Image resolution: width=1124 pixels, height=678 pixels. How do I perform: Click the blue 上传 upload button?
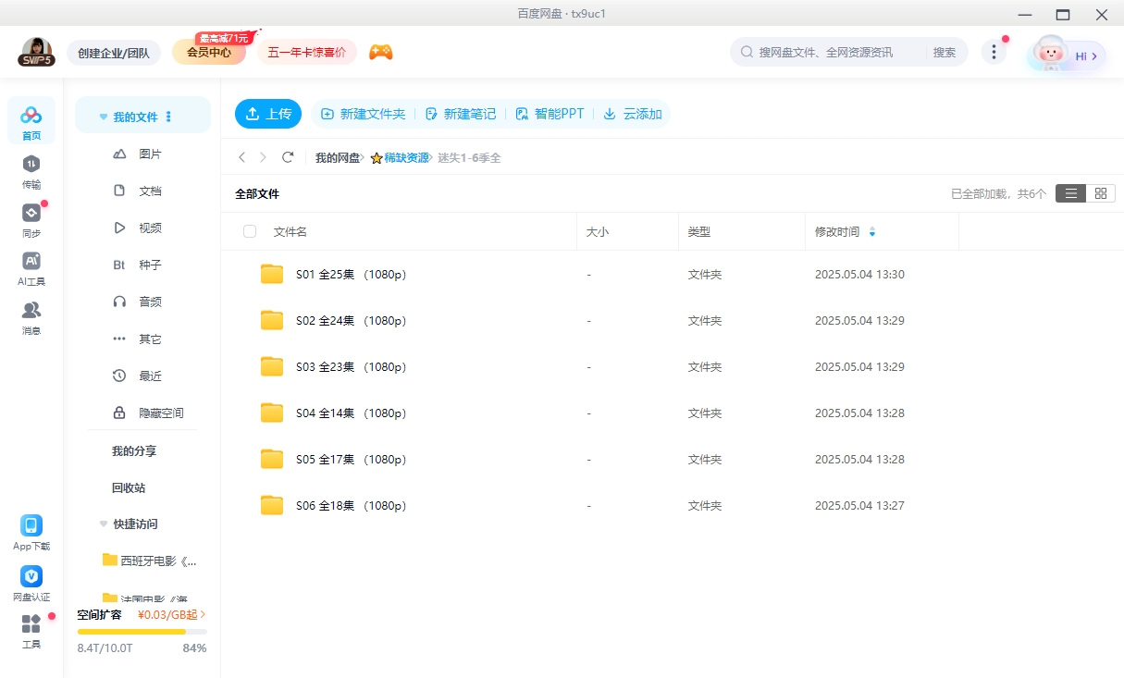coord(268,114)
